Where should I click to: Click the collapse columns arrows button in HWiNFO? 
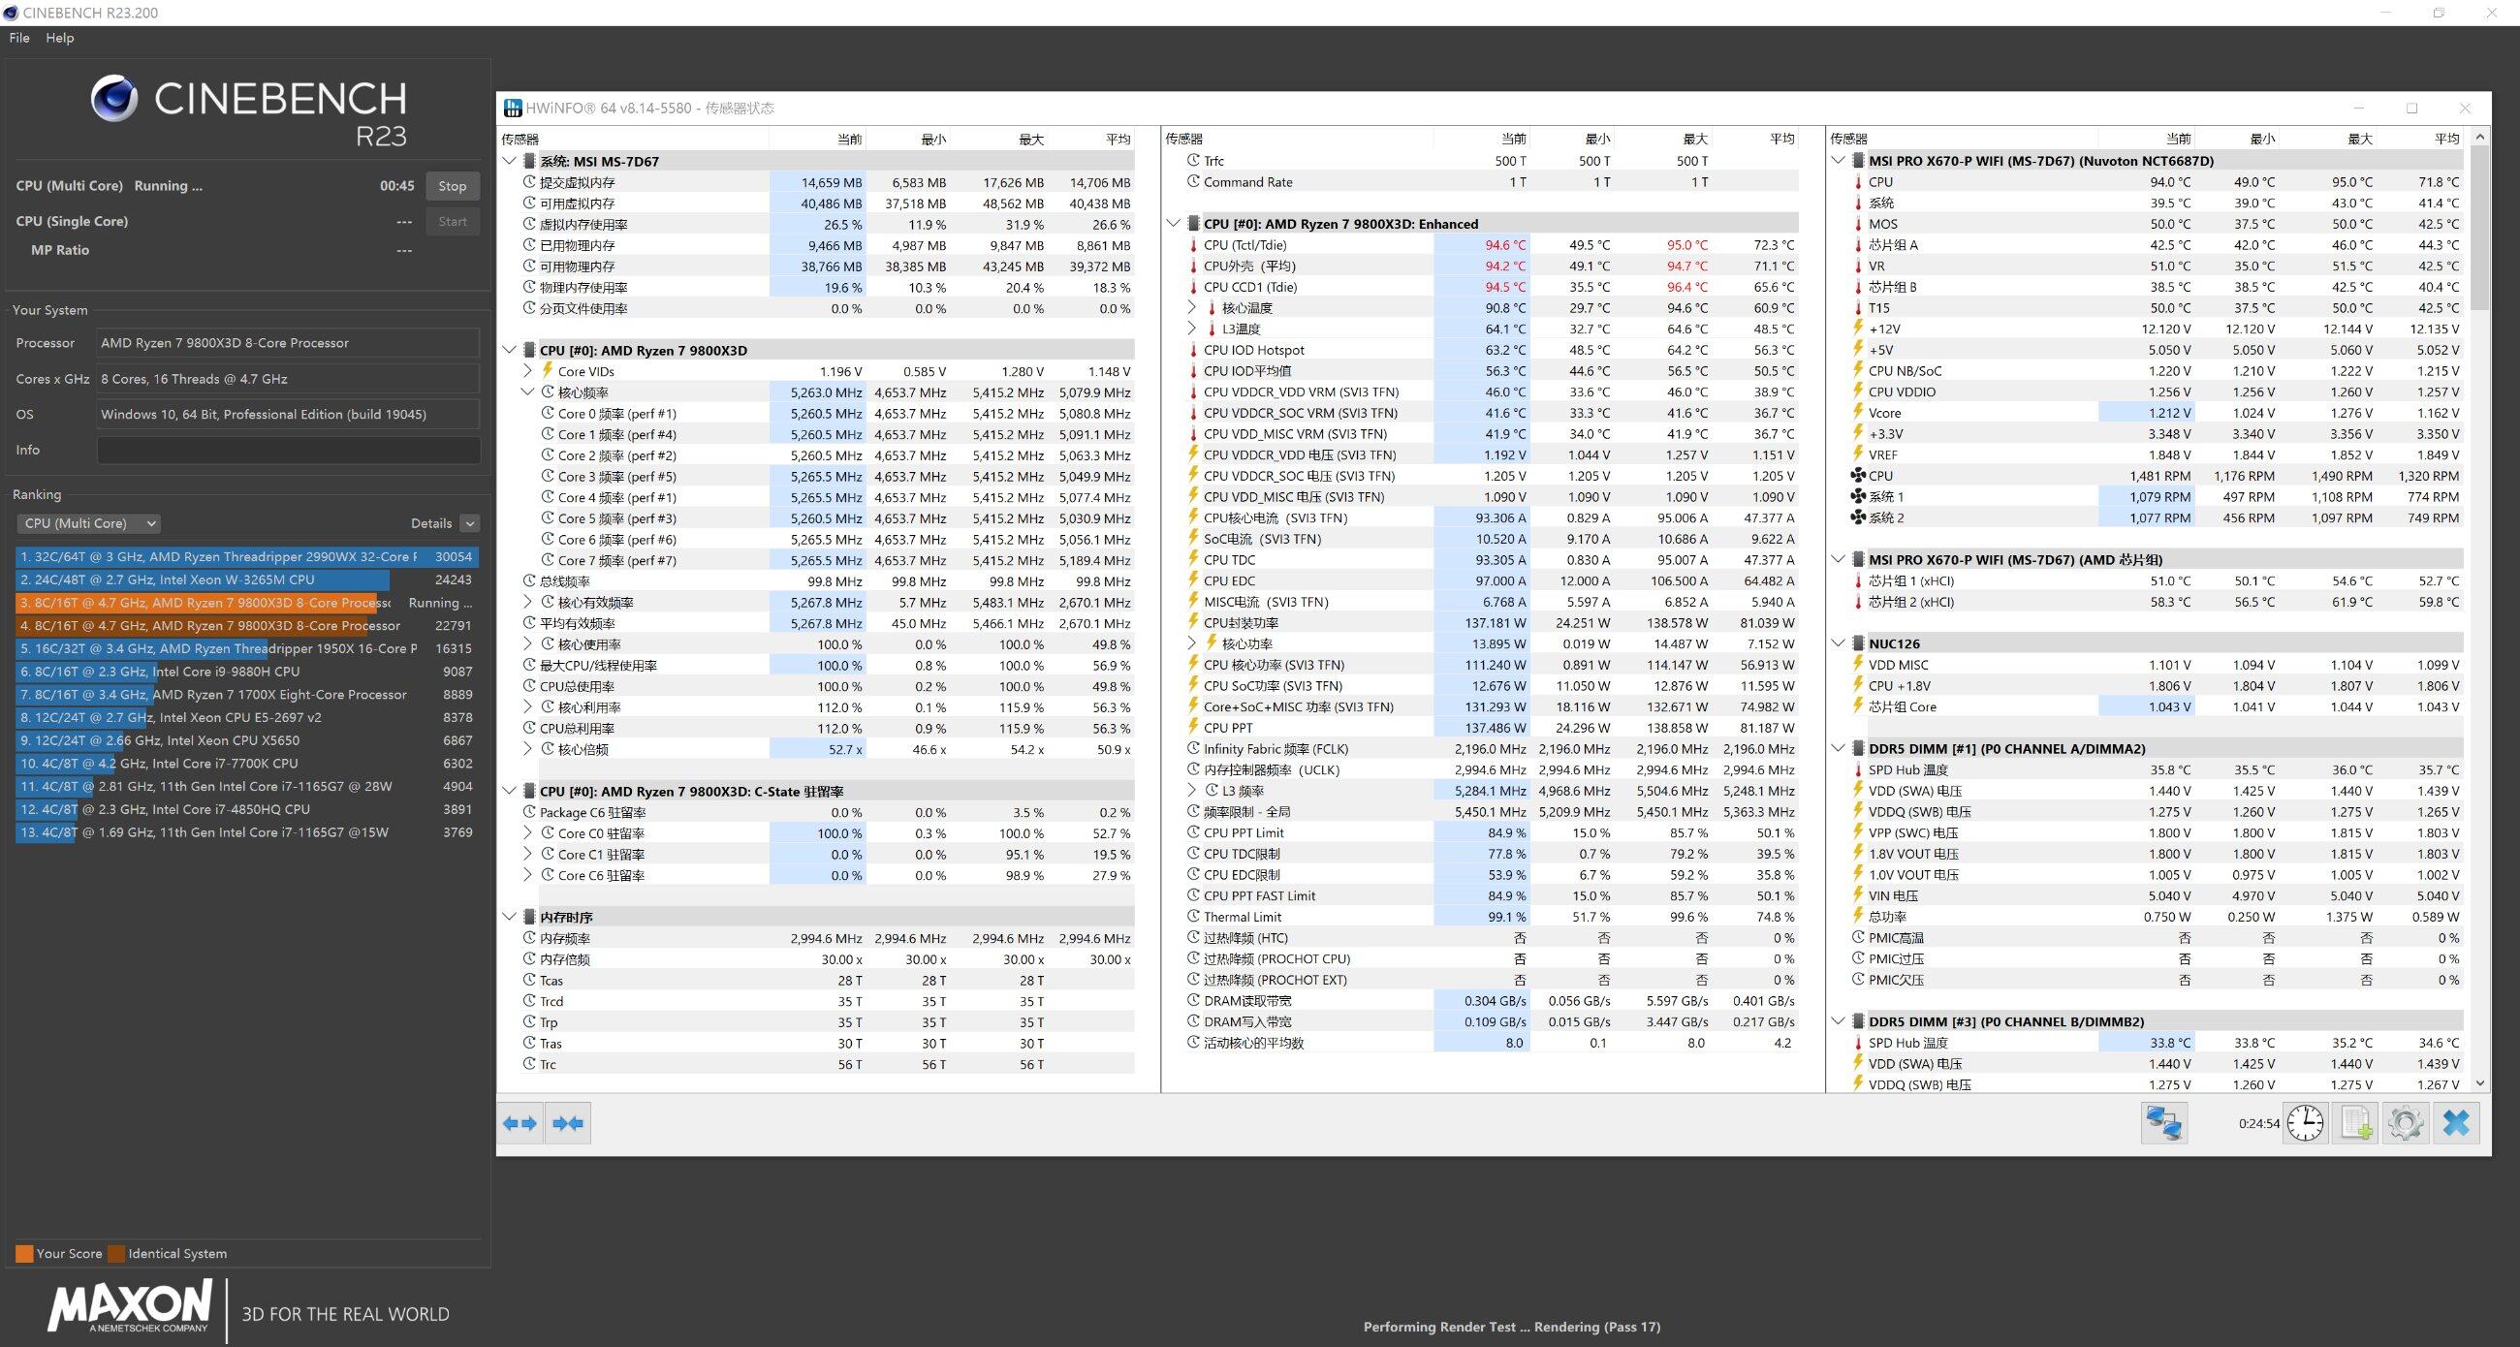(x=568, y=1123)
